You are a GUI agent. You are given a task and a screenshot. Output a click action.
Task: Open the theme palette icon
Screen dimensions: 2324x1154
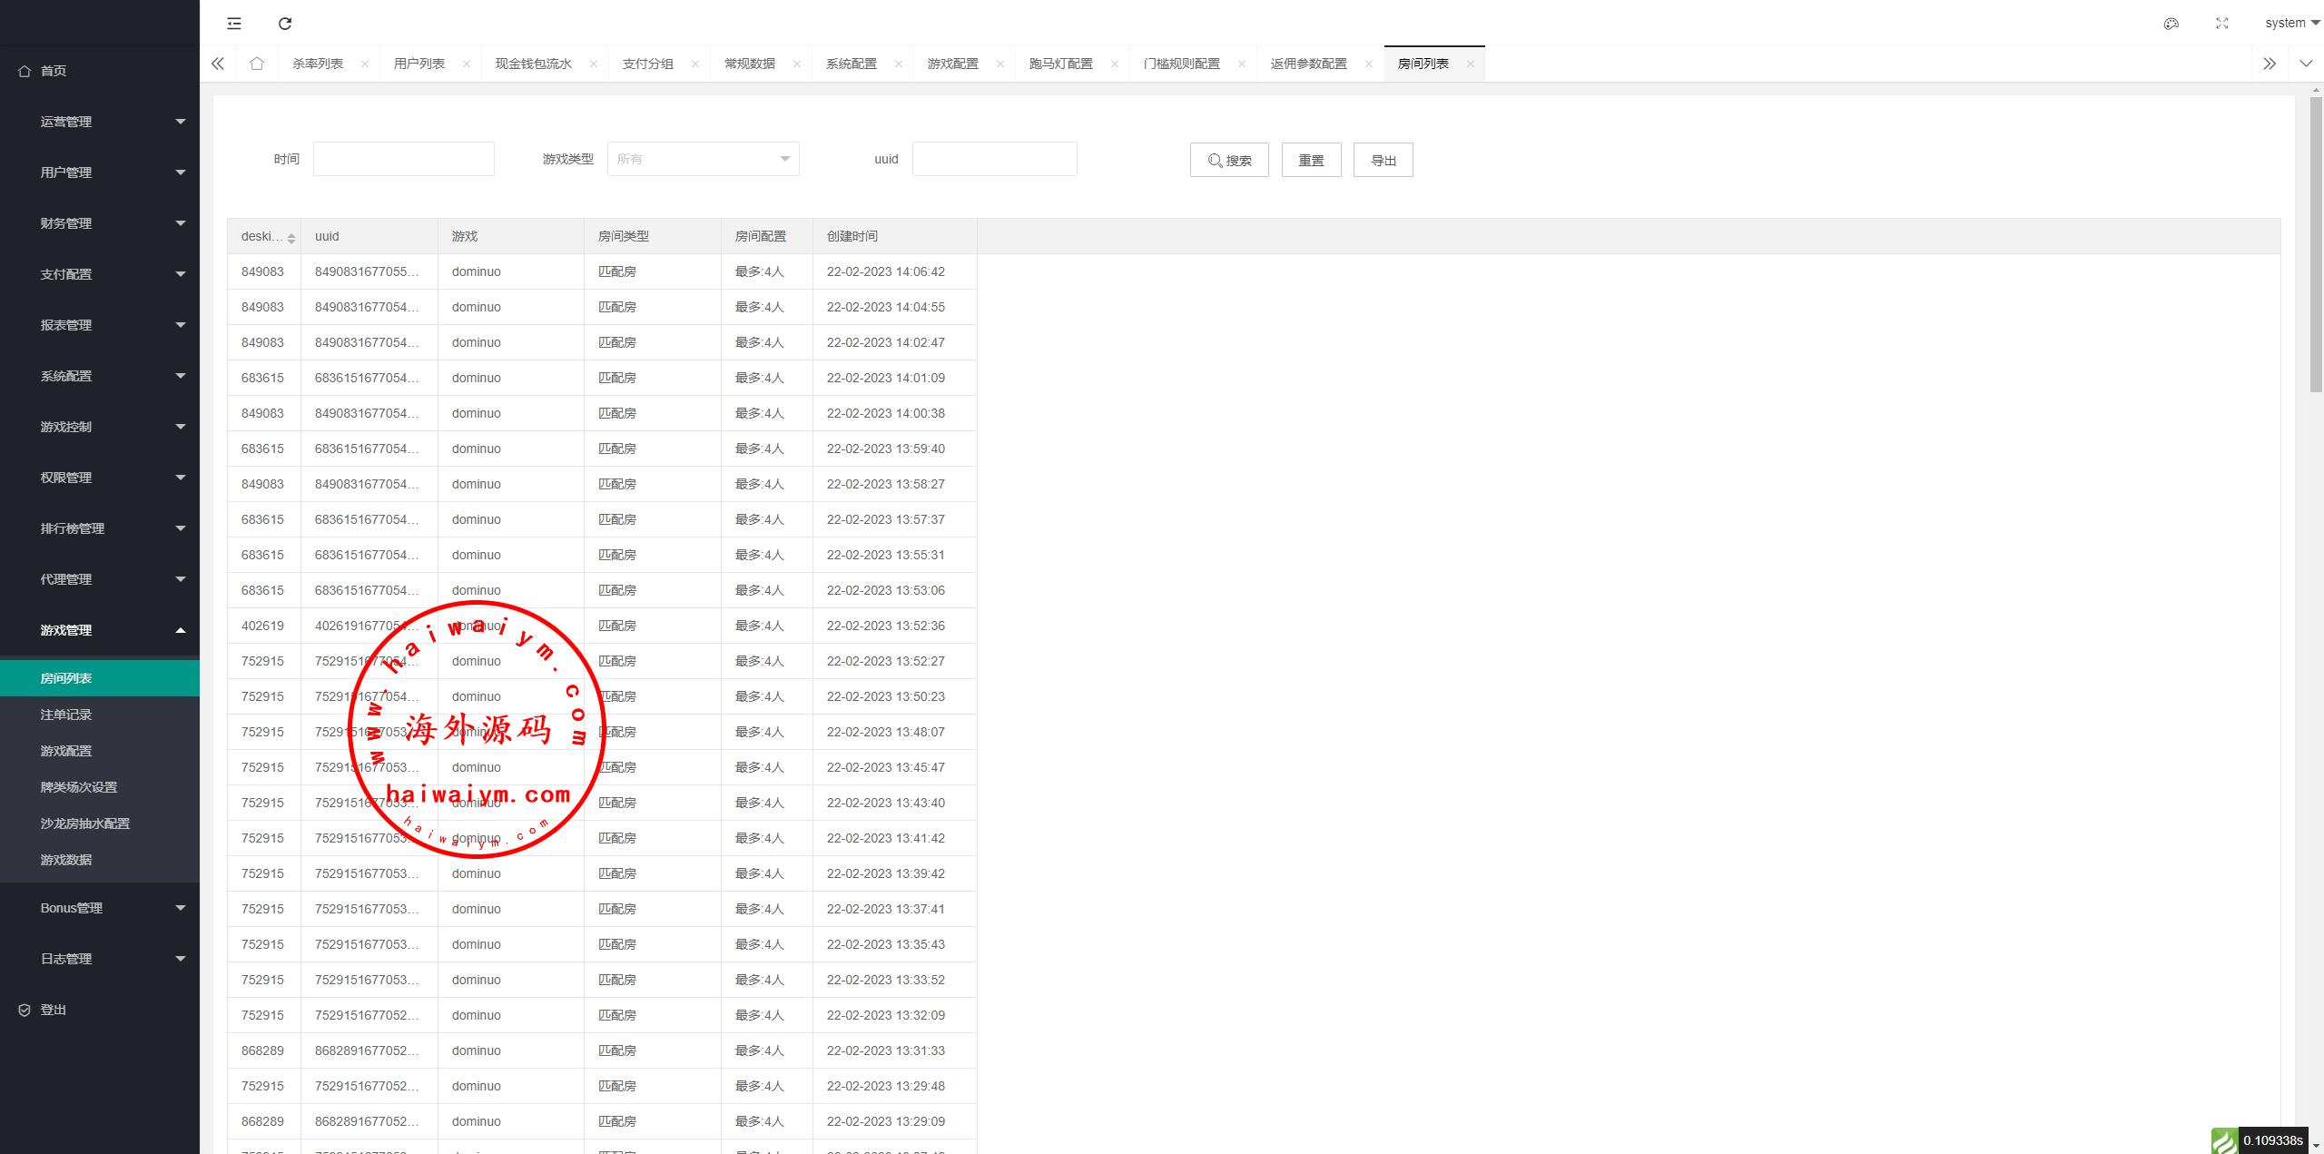point(2171,24)
